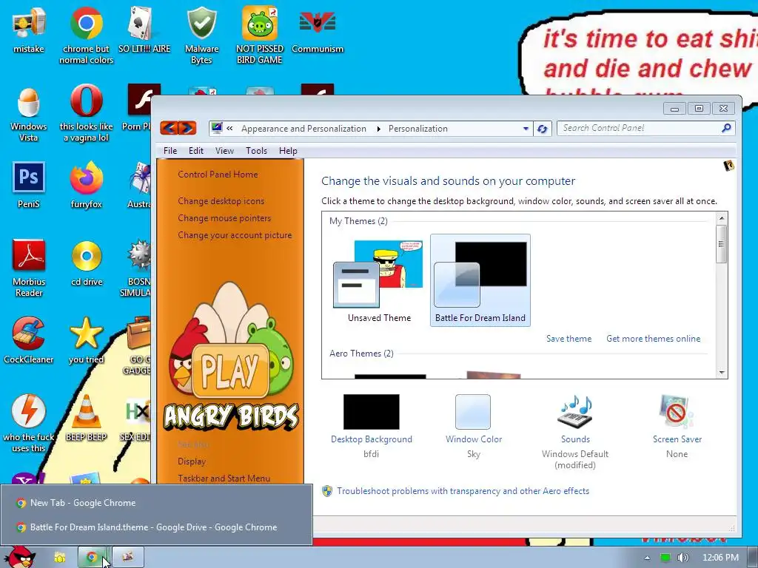Select the Unsaved Theme thumbnail
The image size is (758, 568).
click(378, 280)
